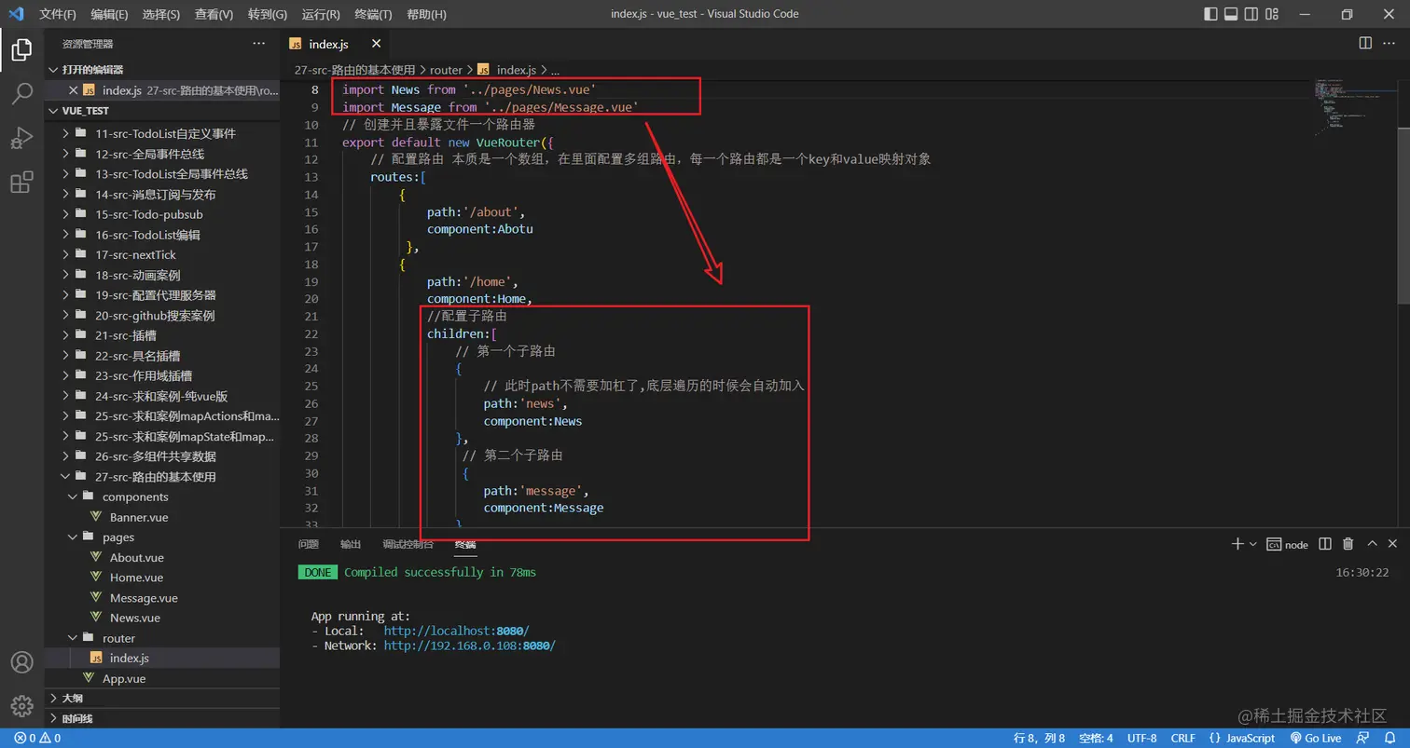Open the Extensions view
The height and width of the screenshot is (748, 1410).
pos(21,183)
